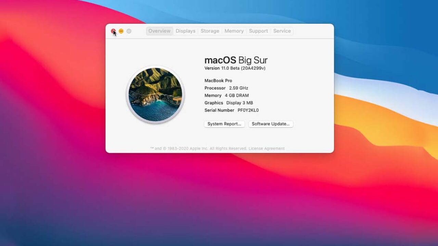Close the About This Mac window
The image size is (438, 246).
[113, 31]
